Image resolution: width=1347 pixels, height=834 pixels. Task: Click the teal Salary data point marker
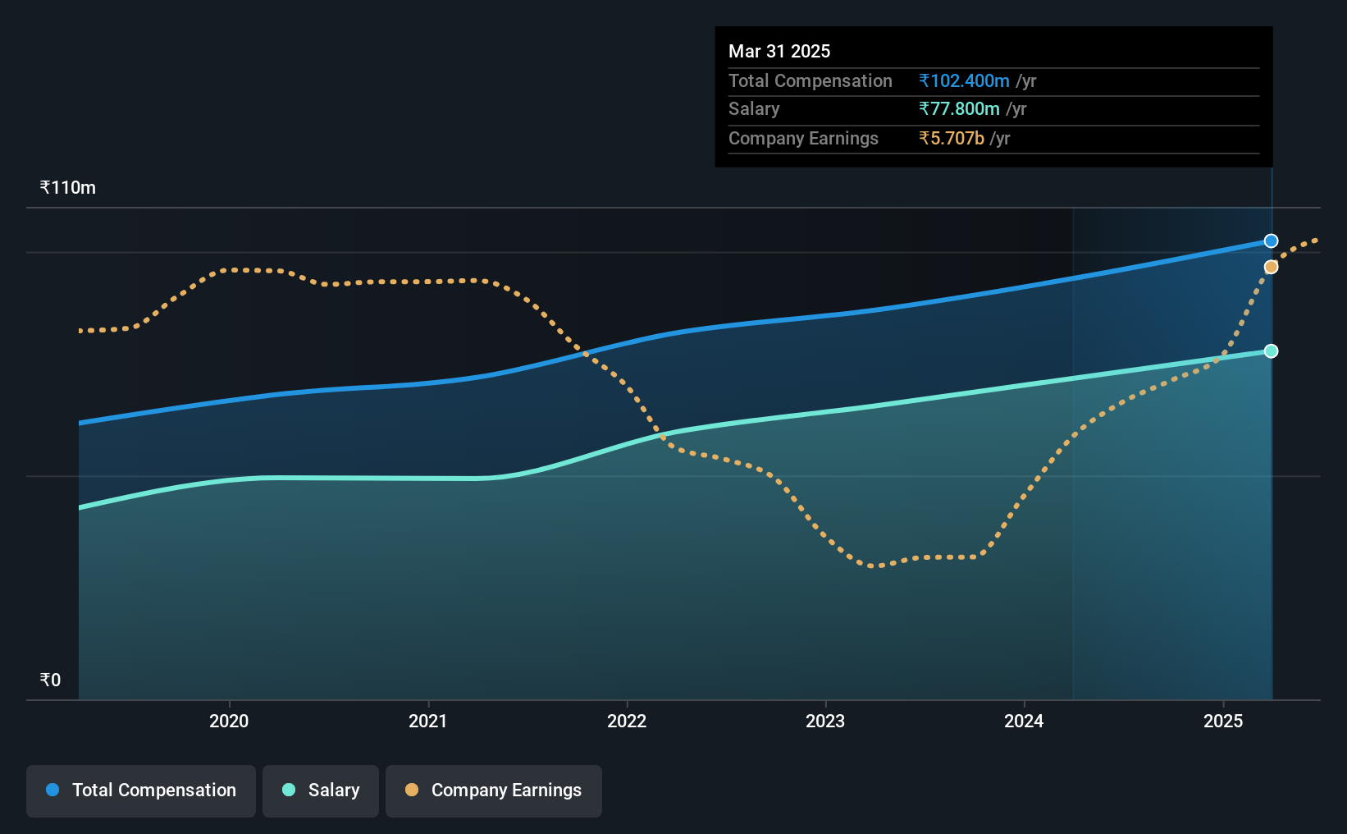coord(1271,351)
